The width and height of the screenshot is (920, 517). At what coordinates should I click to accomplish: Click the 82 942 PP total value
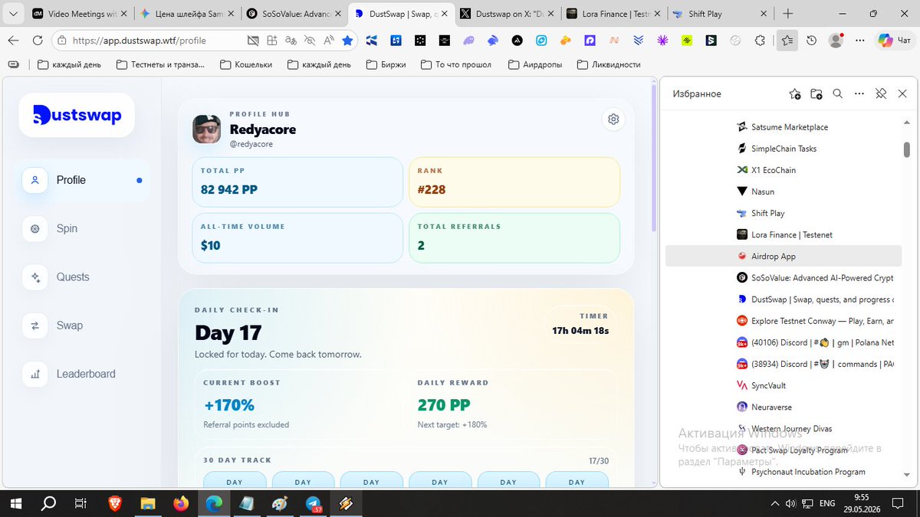(229, 190)
